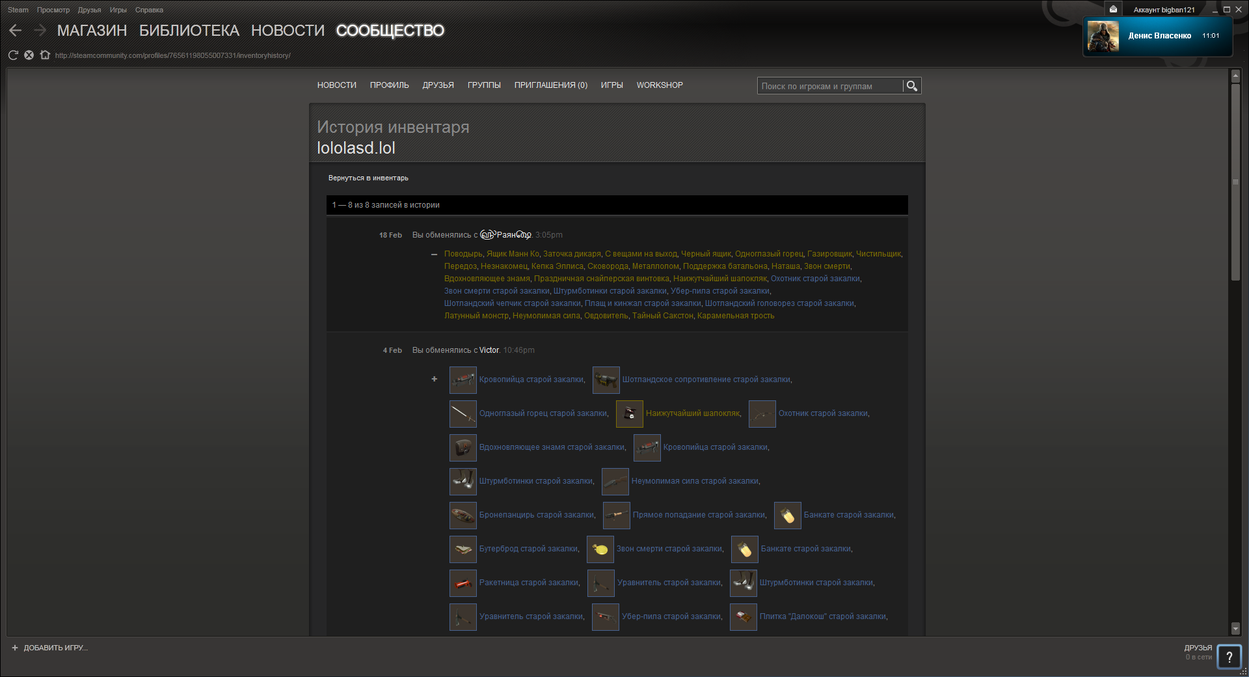Click Денис Власенко's avatar in the notification

coord(1103,36)
